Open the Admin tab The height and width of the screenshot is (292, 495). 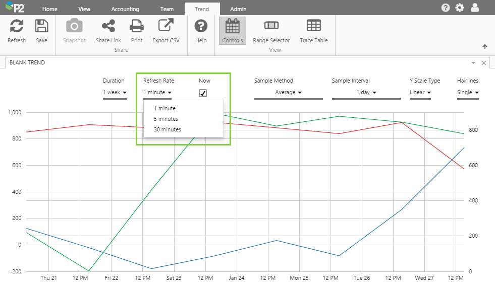[x=238, y=9]
